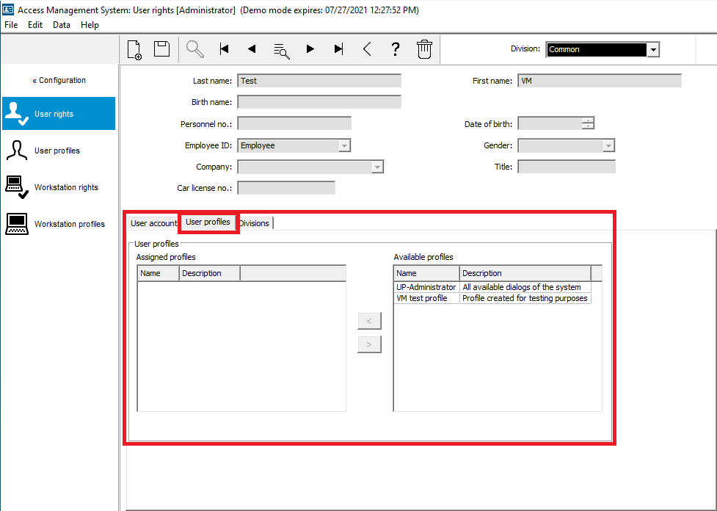The width and height of the screenshot is (717, 511).
Task: Select the Divisions tab
Action: pyautogui.click(x=255, y=223)
